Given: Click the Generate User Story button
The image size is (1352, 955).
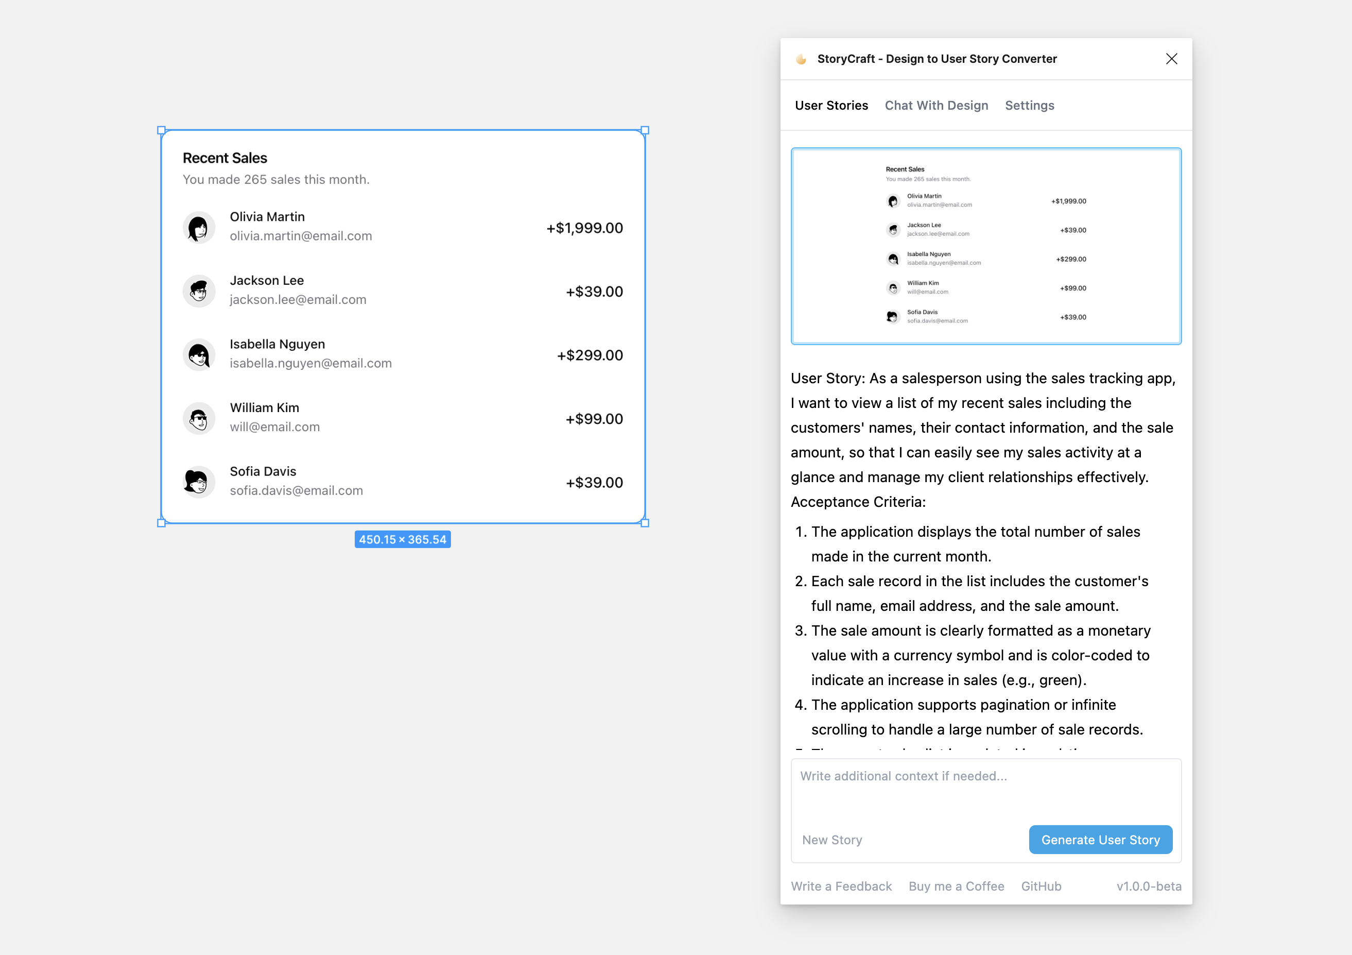Looking at the screenshot, I should (1101, 840).
